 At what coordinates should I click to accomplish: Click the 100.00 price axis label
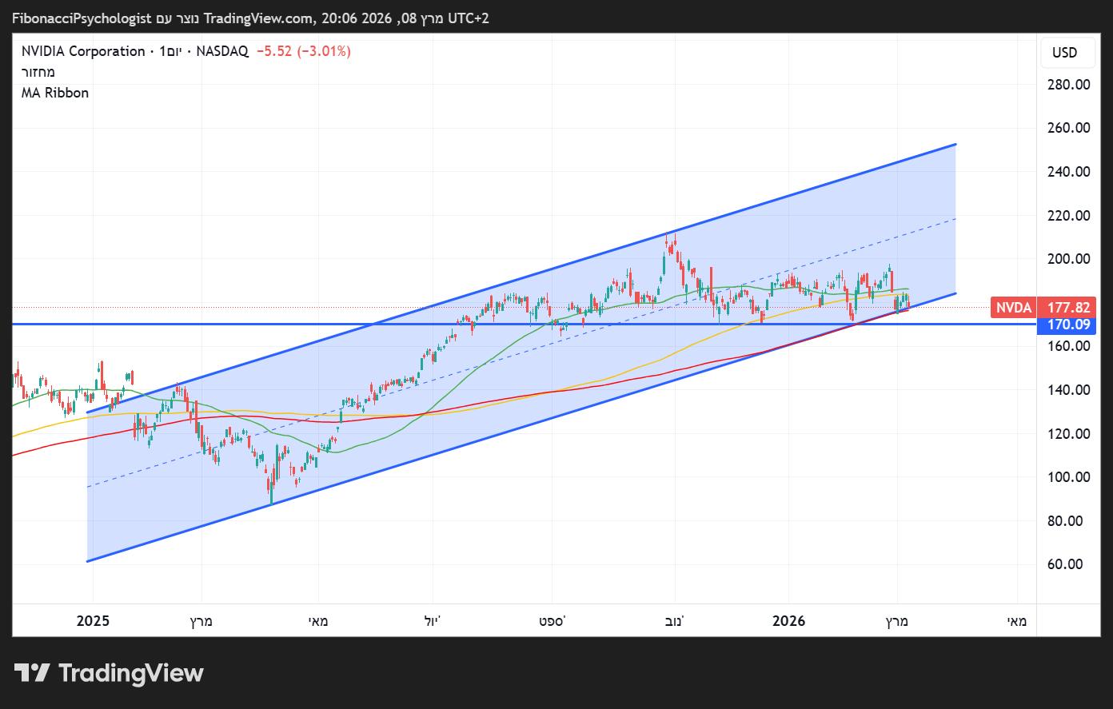tap(1069, 477)
